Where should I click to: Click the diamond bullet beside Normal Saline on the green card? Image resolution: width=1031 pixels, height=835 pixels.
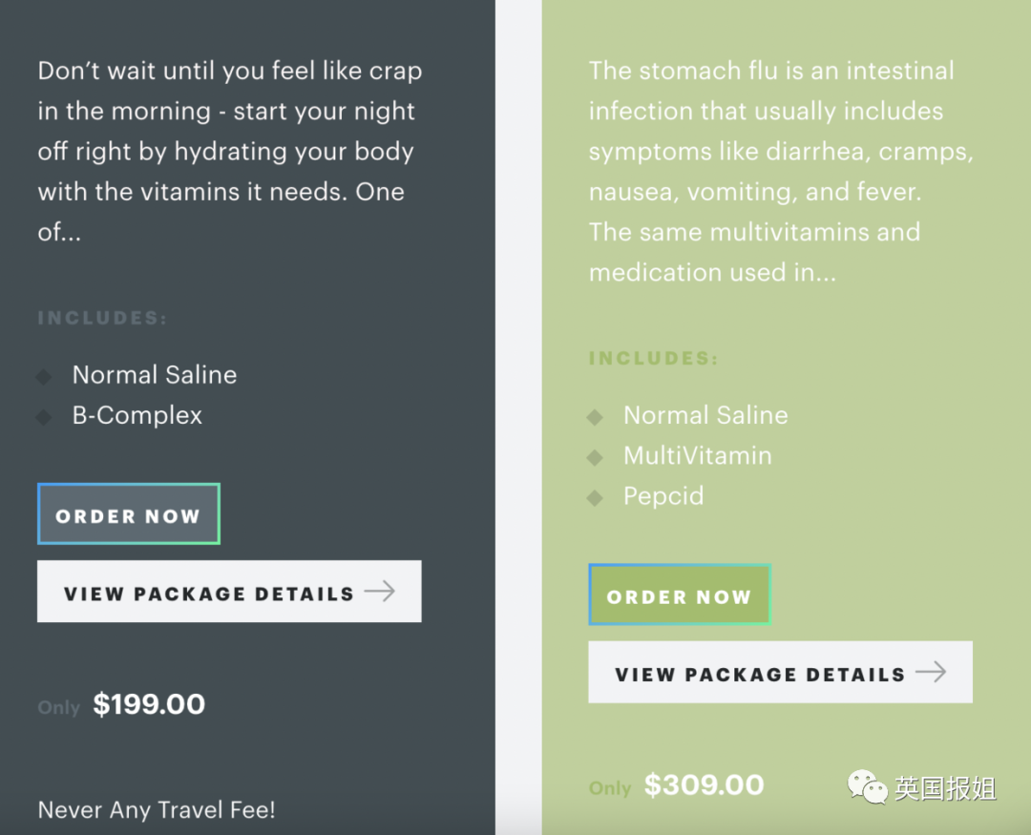pos(595,417)
